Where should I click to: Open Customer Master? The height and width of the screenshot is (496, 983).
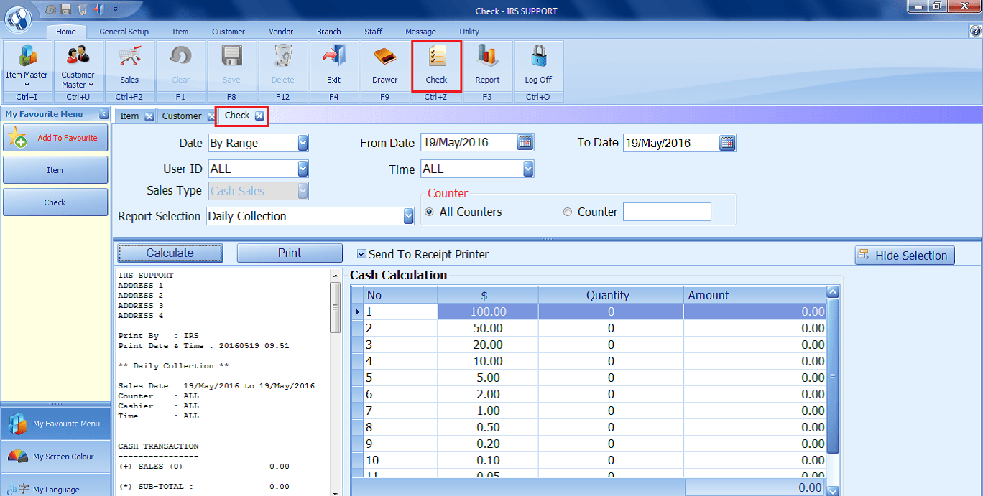tap(77, 65)
